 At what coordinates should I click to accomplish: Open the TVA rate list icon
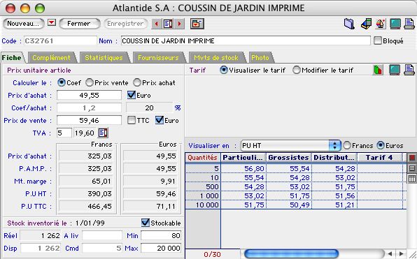103,133
